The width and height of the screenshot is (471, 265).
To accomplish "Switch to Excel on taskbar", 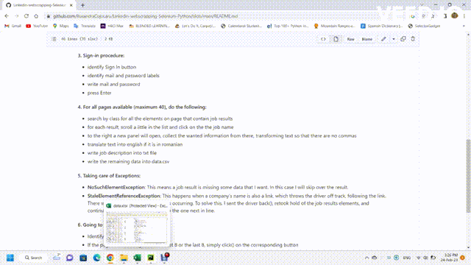I will click(138, 258).
